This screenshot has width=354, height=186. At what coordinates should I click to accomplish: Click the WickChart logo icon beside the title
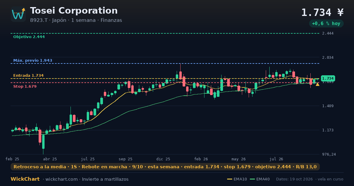click(x=18, y=14)
